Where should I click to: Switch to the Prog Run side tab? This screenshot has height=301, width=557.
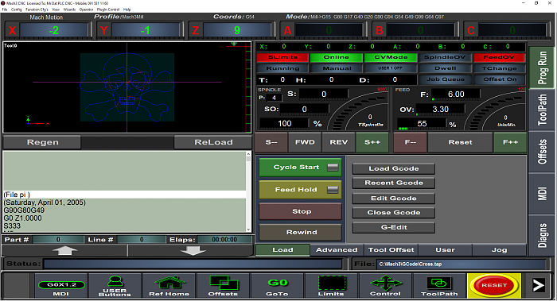pyautogui.click(x=542, y=68)
